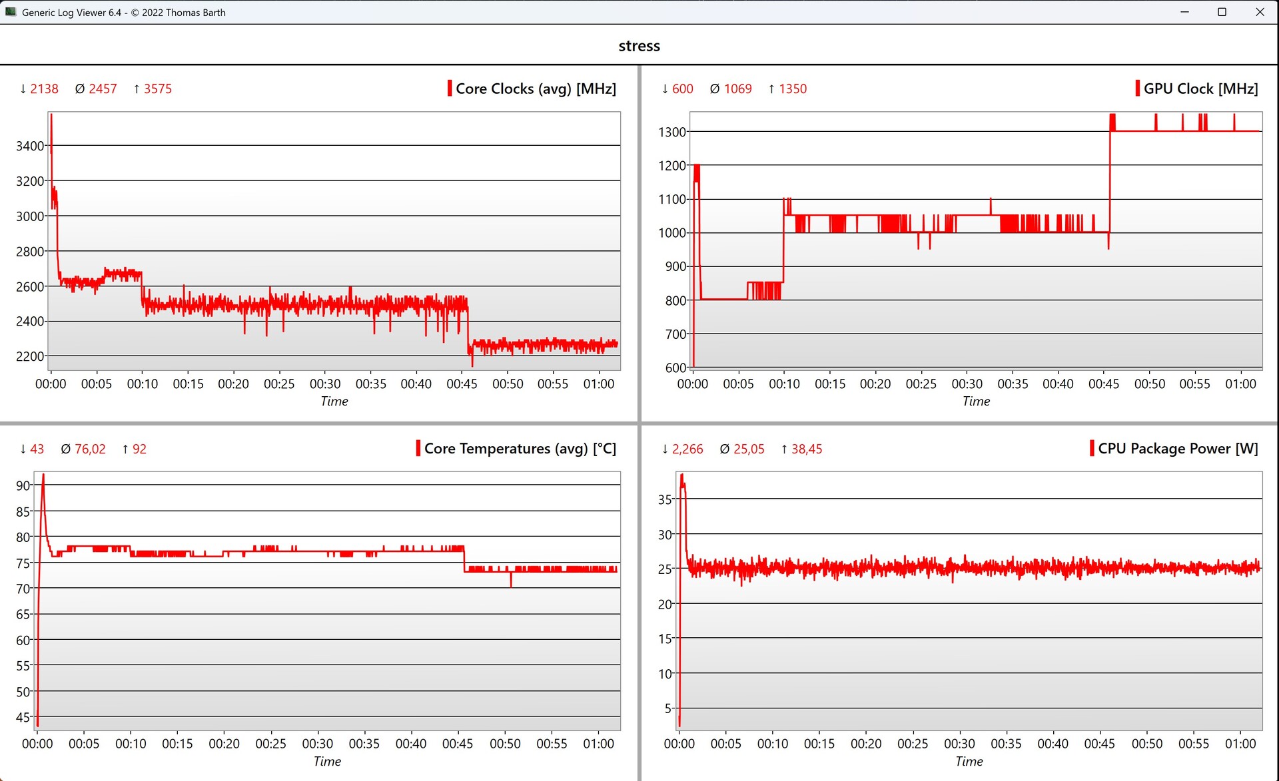The width and height of the screenshot is (1279, 781).
Task: Click Core Temperatures average value 76,02
Action: pyautogui.click(x=90, y=449)
